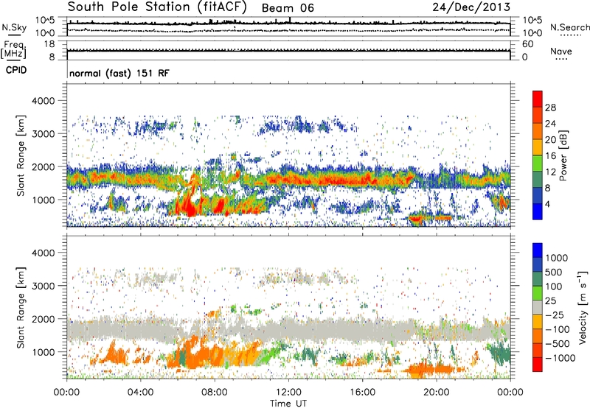Click the 'Nave' legend label
590x408 pixels.
(x=560, y=51)
